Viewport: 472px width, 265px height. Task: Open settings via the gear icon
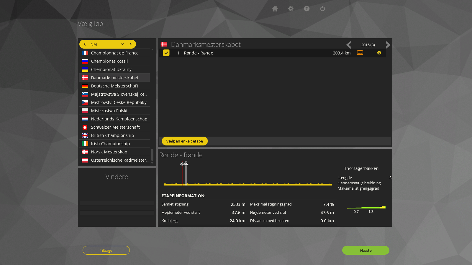point(291,9)
